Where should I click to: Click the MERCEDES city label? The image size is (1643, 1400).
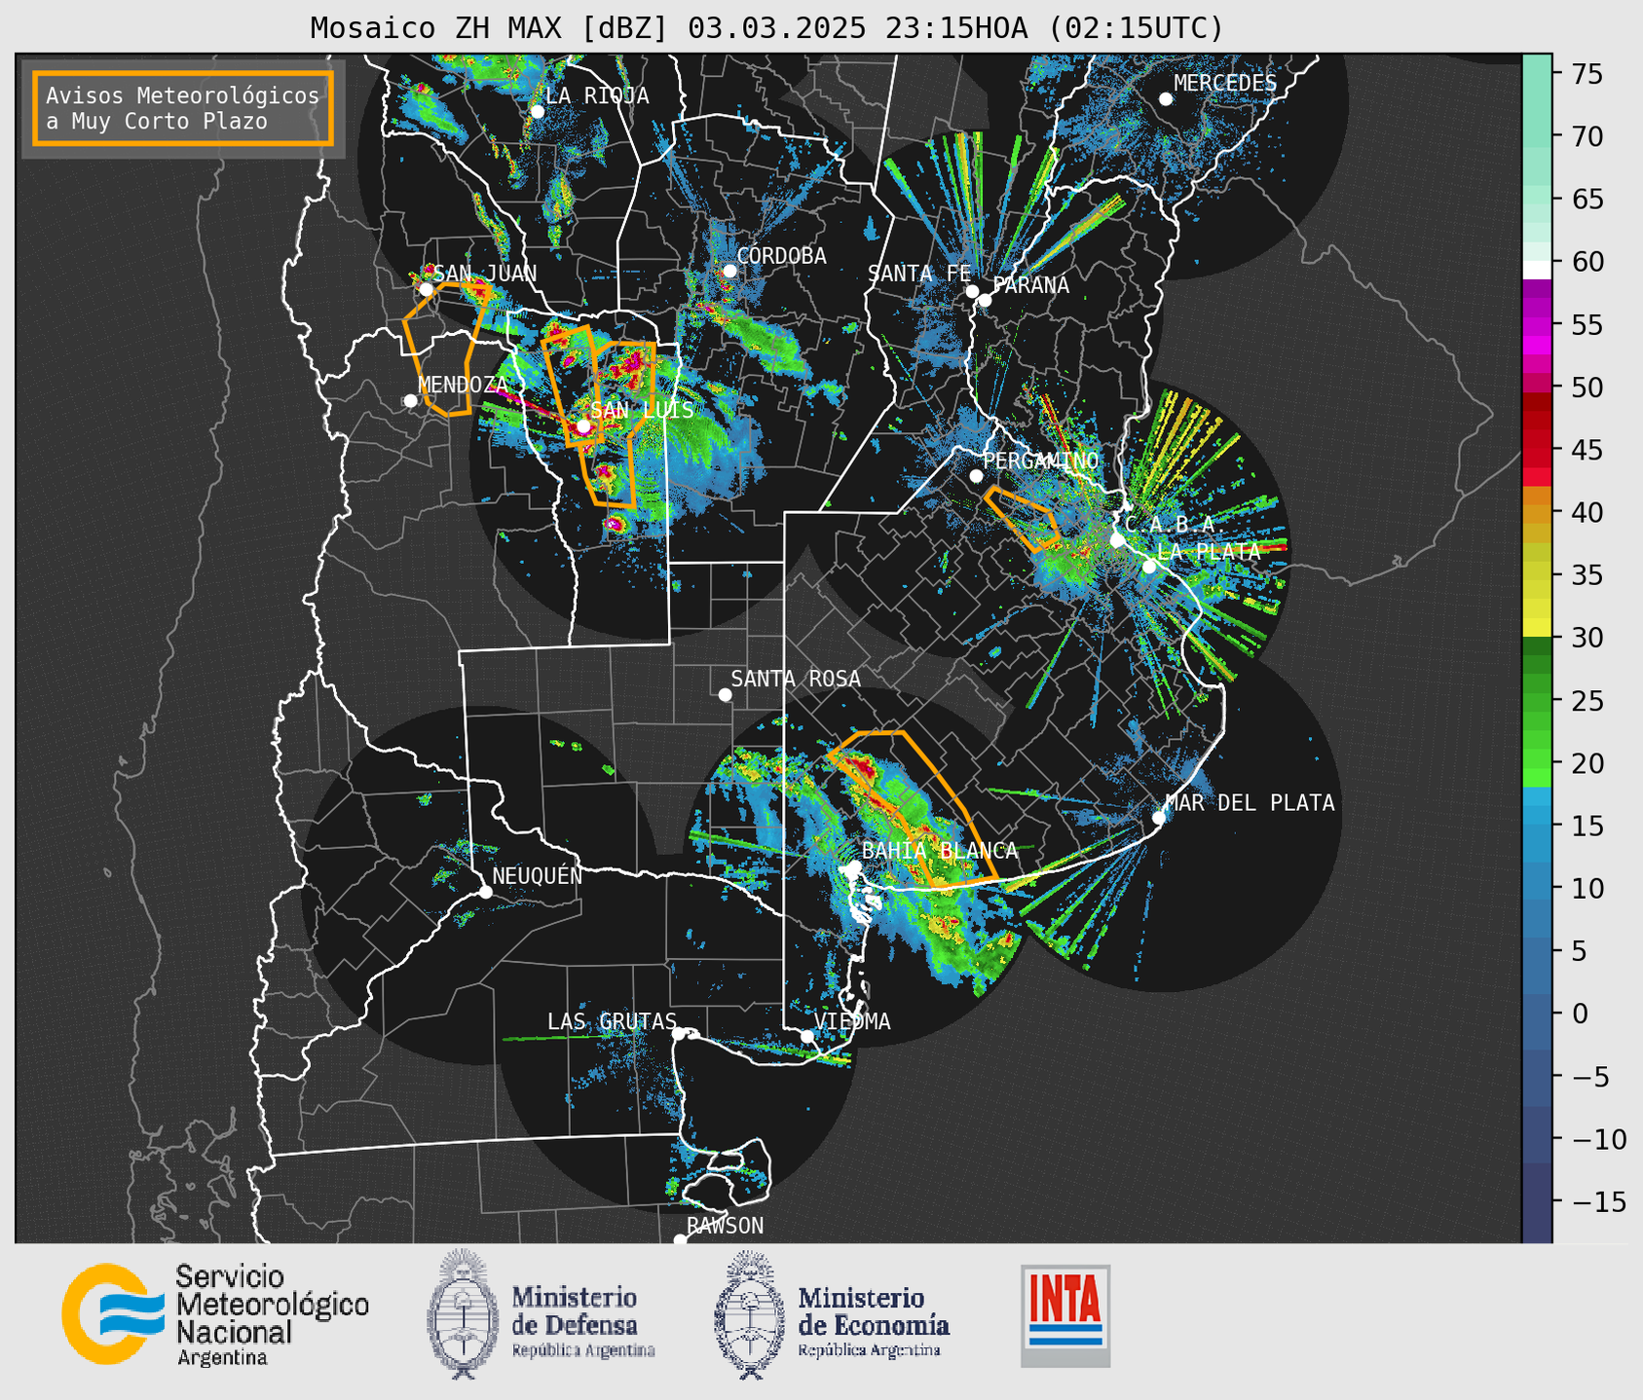click(1225, 84)
